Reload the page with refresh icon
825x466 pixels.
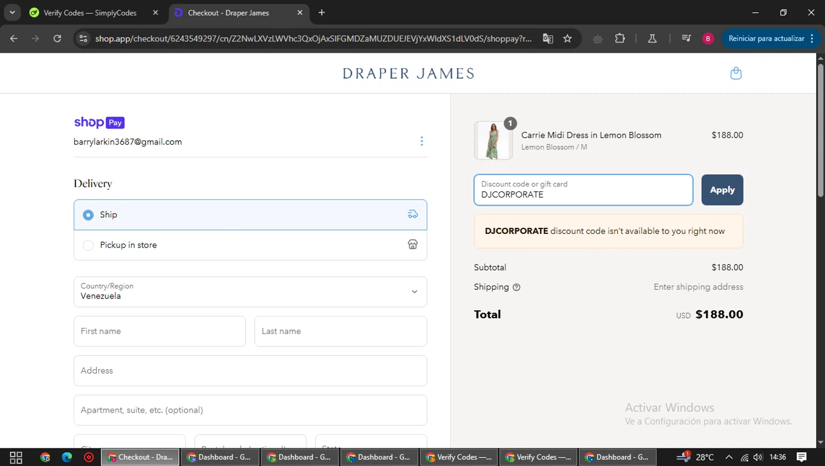(57, 39)
